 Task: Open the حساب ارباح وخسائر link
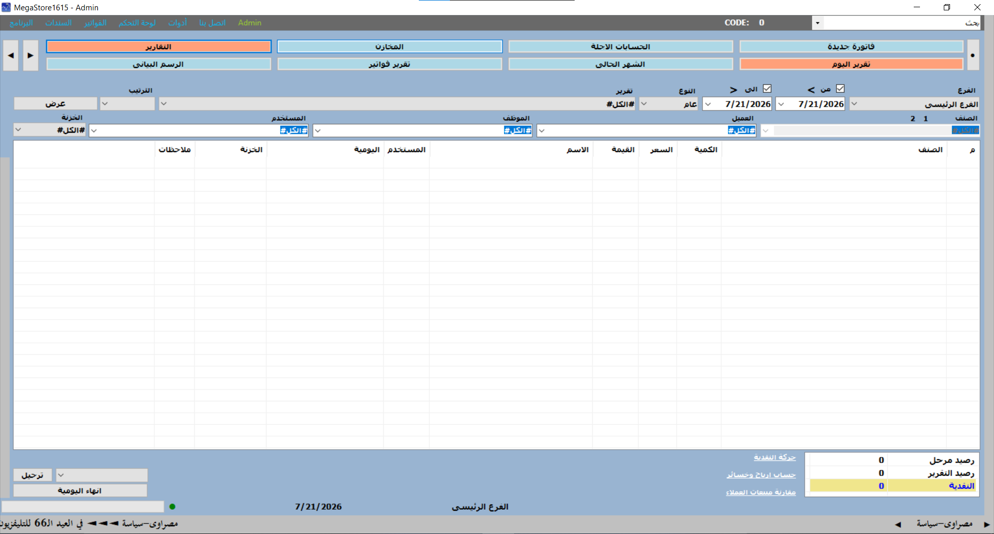(761, 474)
